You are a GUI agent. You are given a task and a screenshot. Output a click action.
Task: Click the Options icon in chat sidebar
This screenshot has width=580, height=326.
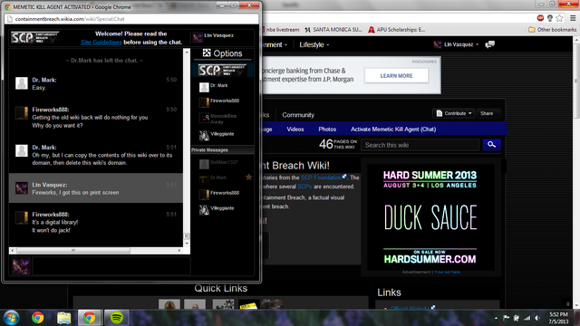[x=207, y=53]
